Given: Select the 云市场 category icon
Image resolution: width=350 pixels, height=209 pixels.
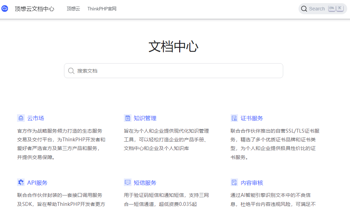Looking at the screenshot, I should [x=21, y=118].
